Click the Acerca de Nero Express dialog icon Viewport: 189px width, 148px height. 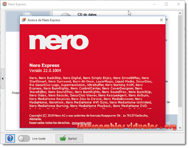pyautogui.click(x=24, y=20)
